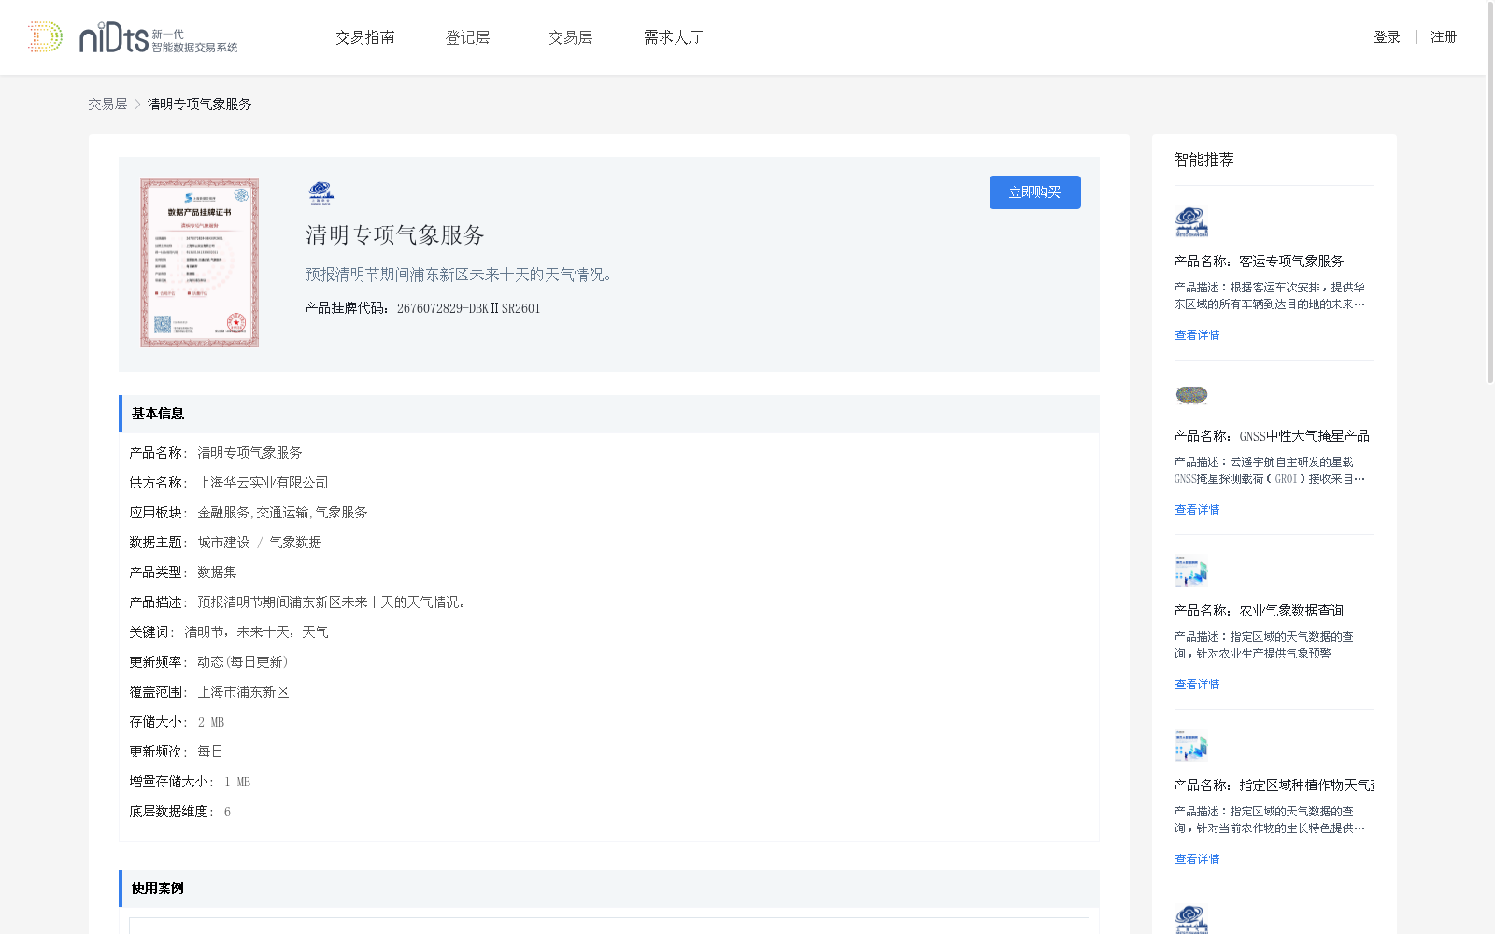Viewport: 1495px width, 934px height.
Task: Click the supplier logo above the product title
Action: [321, 192]
